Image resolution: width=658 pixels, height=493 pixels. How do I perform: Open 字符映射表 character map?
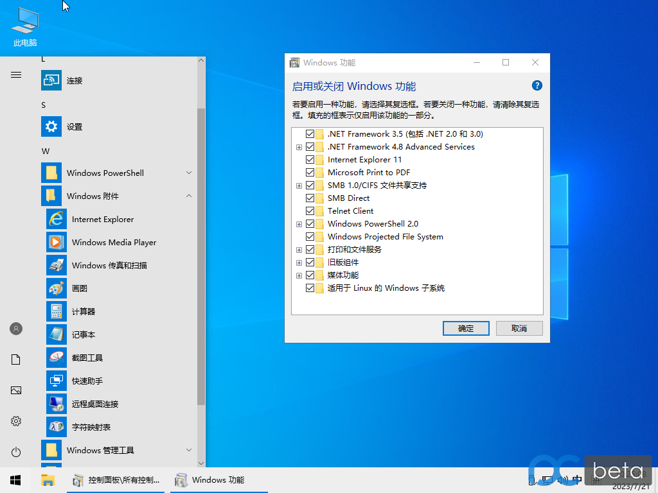click(x=119, y=427)
